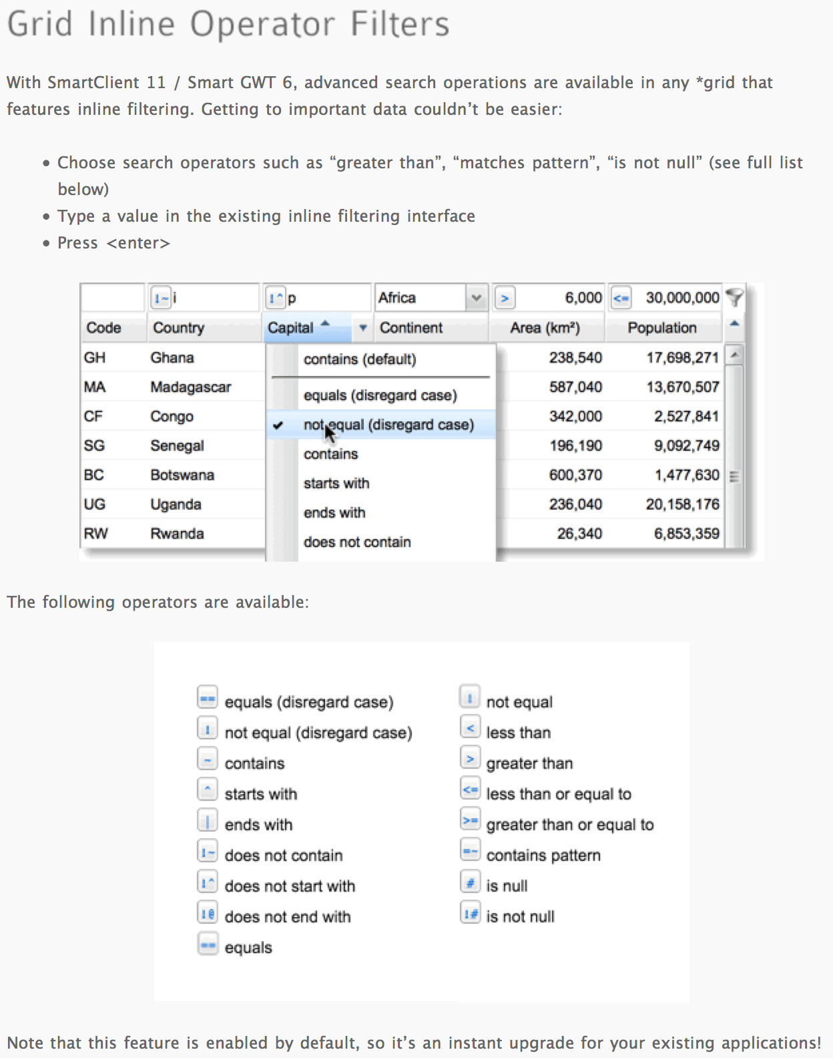Sort by the Country column header
The height and width of the screenshot is (1058, 833).
(204, 328)
